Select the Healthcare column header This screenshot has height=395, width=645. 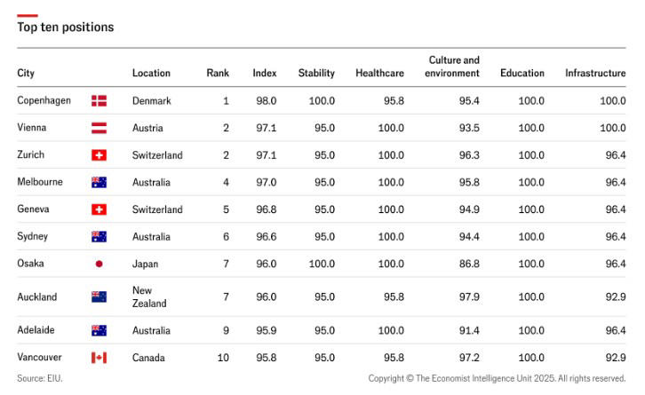coord(379,73)
